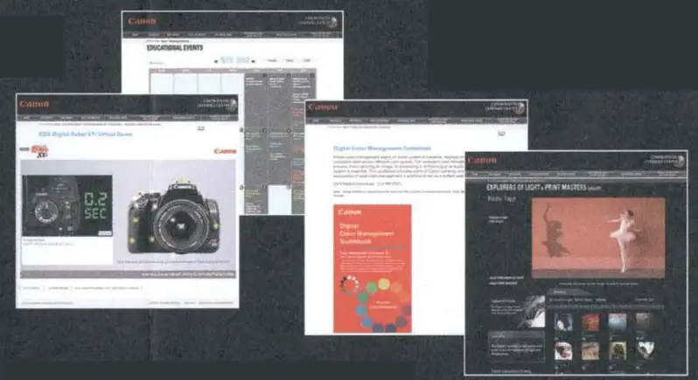Click the yellow hotspot on camera's pop-up flash

click(x=182, y=181)
